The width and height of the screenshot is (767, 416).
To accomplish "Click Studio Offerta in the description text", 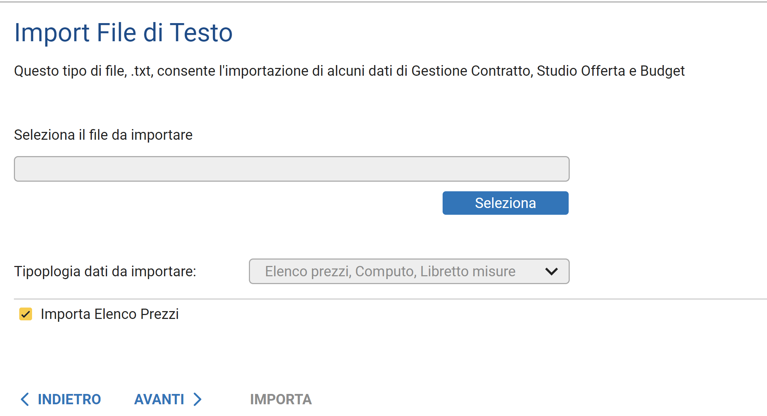I will pos(581,71).
